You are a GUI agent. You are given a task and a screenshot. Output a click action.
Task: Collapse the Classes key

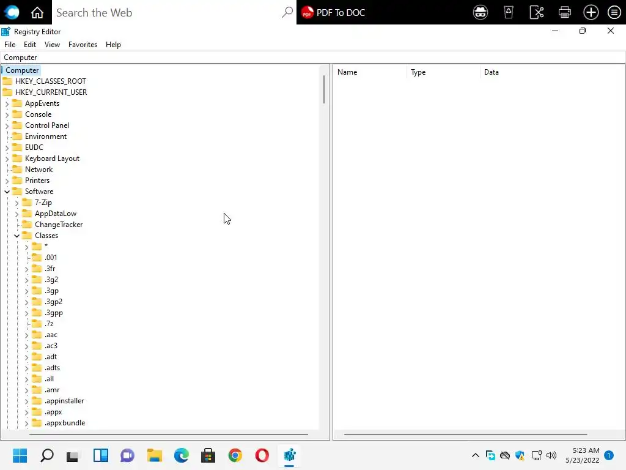(17, 236)
